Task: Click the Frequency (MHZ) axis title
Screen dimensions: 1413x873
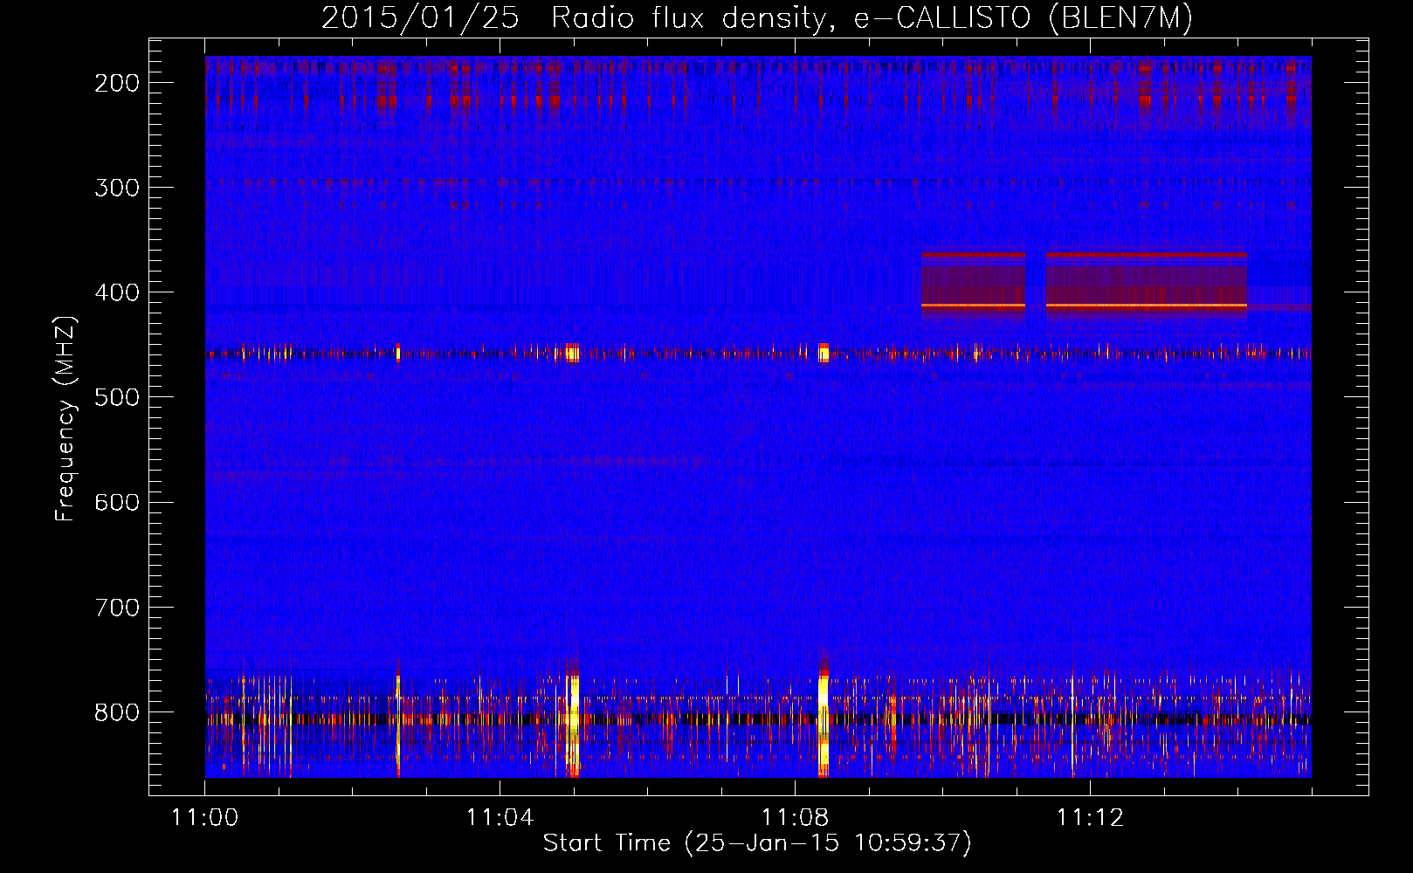Action: tap(65, 418)
